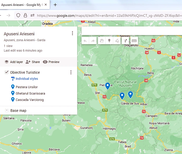This screenshot has height=154, width=182.
Task: Select the Measure distances ruler tool
Action: click(134, 41)
